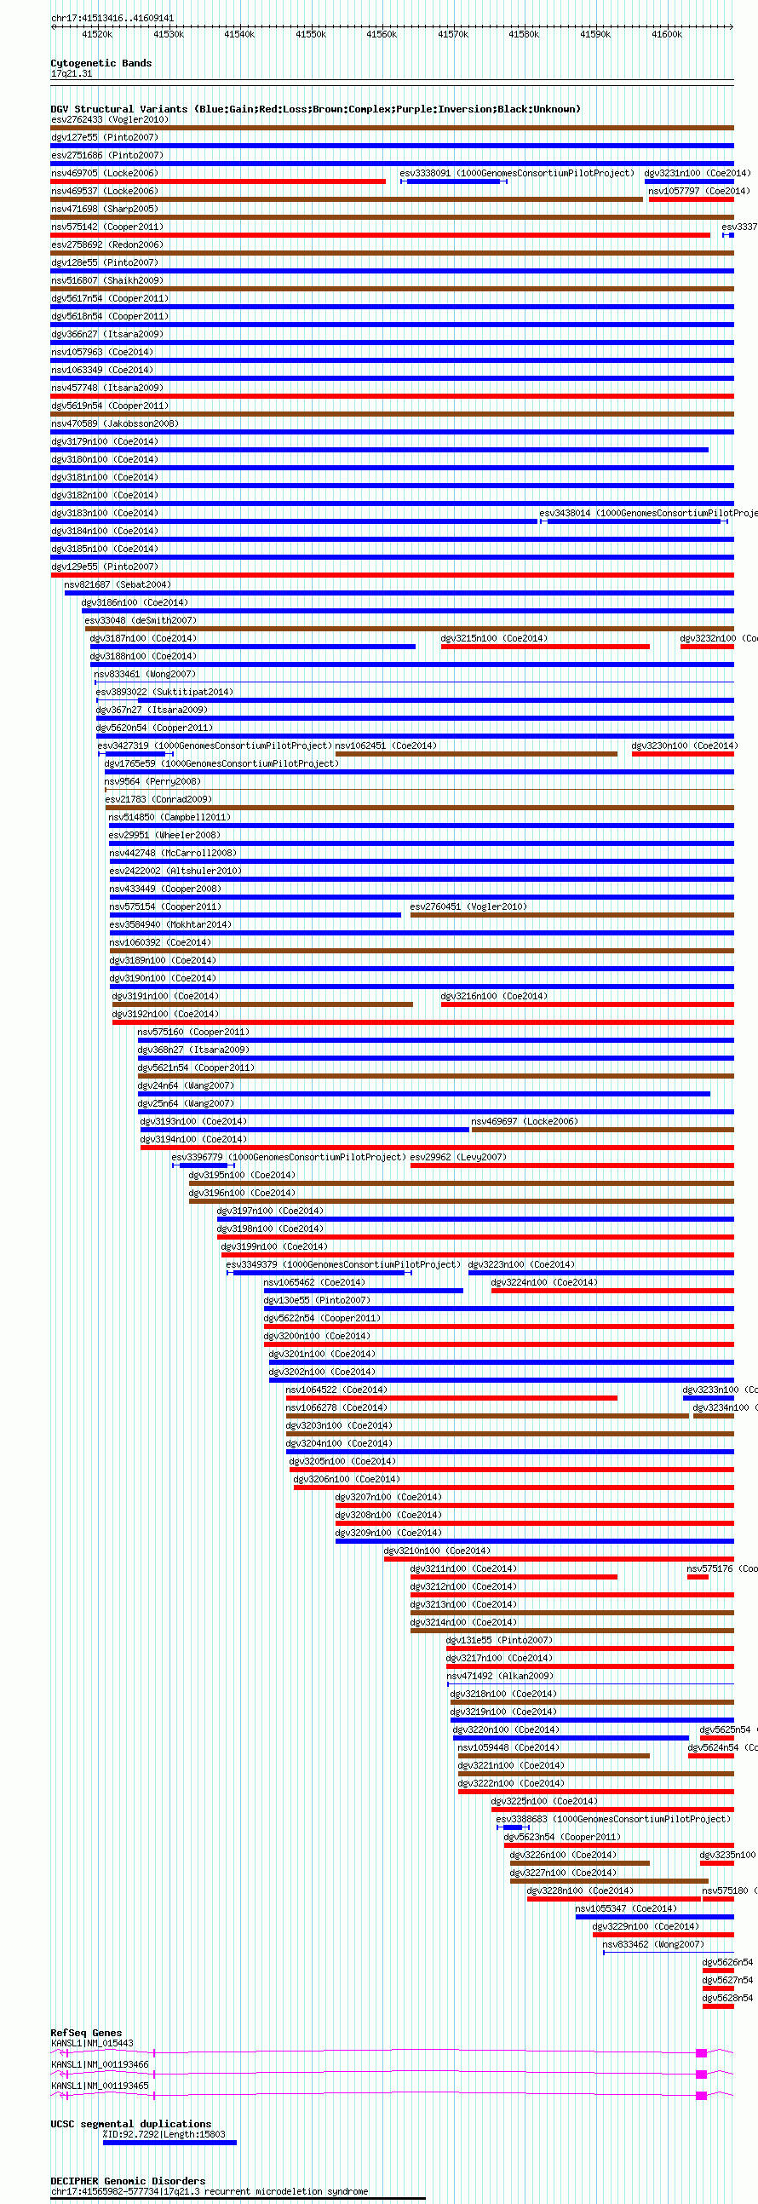Image resolution: width=758 pixels, height=2204 pixels.
Task: Select nsv833461 (Wong2007) label
Action: click(145, 675)
